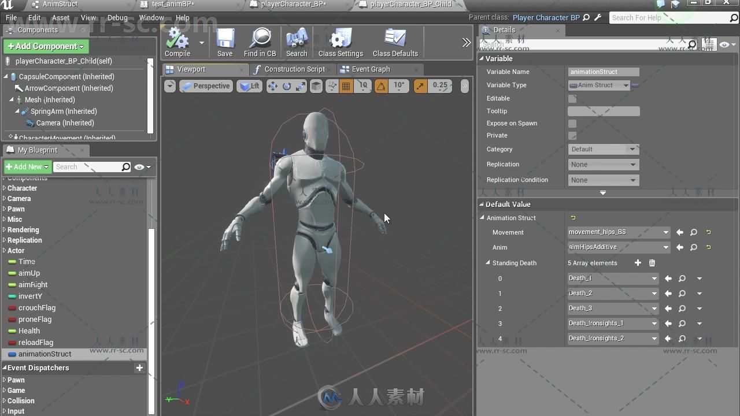Click Find in CB icon
The width and height of the screenshot is (740, 416).
260,42
